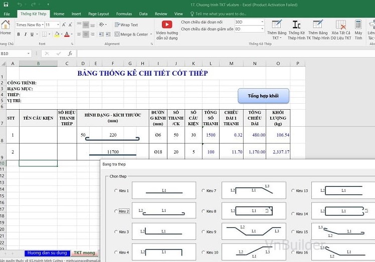Click the Save icon in title bar

(x=6, y=5)
